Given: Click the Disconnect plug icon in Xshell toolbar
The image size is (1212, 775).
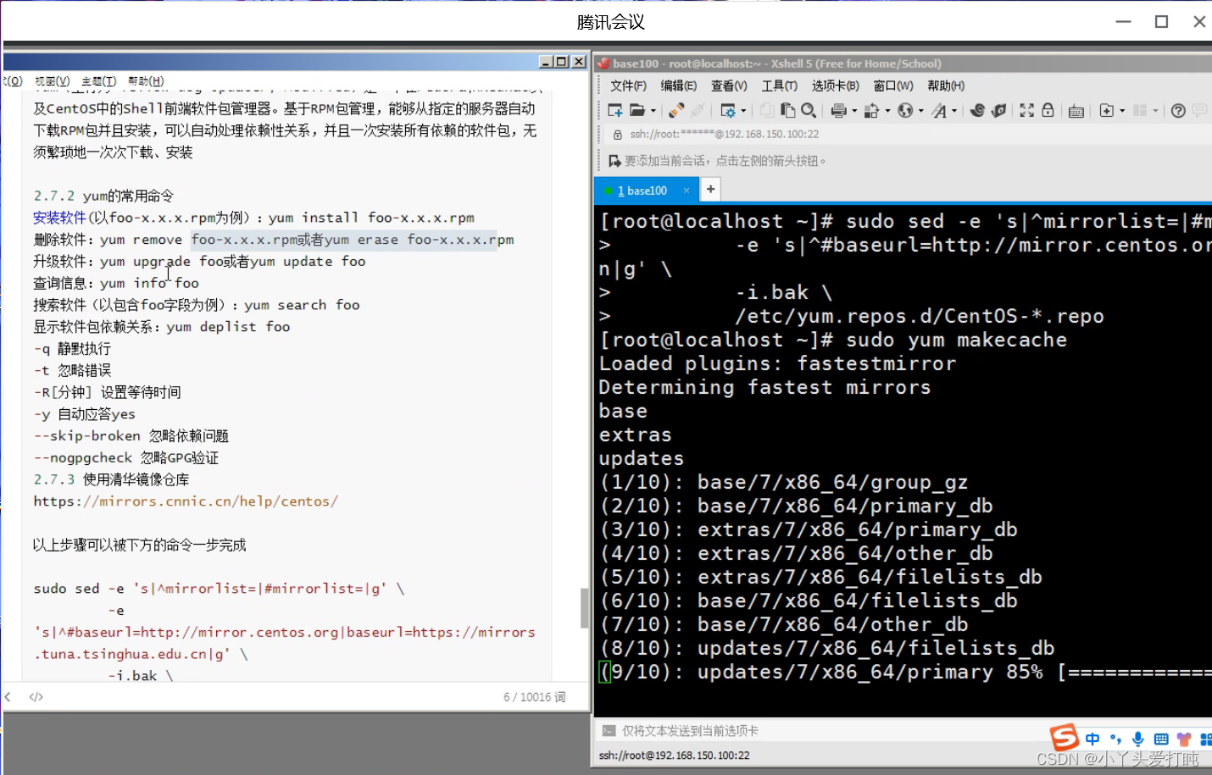Looking at the screenshot, I should click(675, 110).
